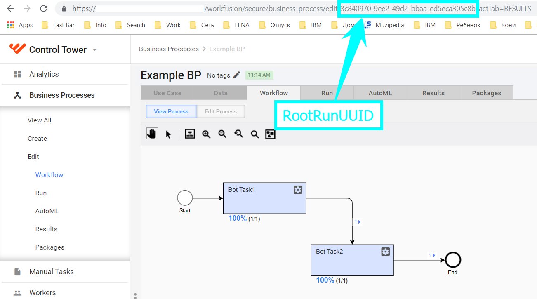Select Edit in sidebar
Viewport: 537px width, 299px height.
(x=33, y=157)
